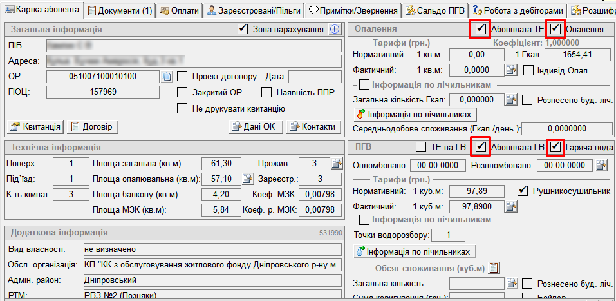Enable the Проект договору checkbox
Screen dimensions: 616x301
[x=182, y=77]
